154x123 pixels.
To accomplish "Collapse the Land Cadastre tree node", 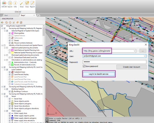I will (x=5, y=69).
